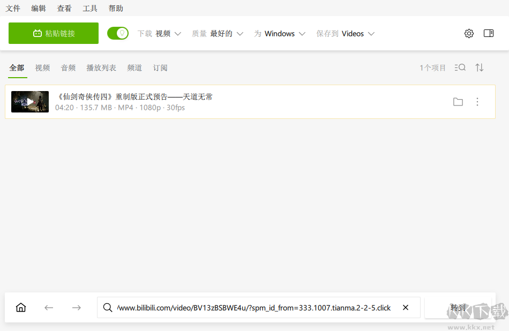The height and width of the screenshot is (331, 509).
Task: Open the search filter for download items
Action: [460, 67]
